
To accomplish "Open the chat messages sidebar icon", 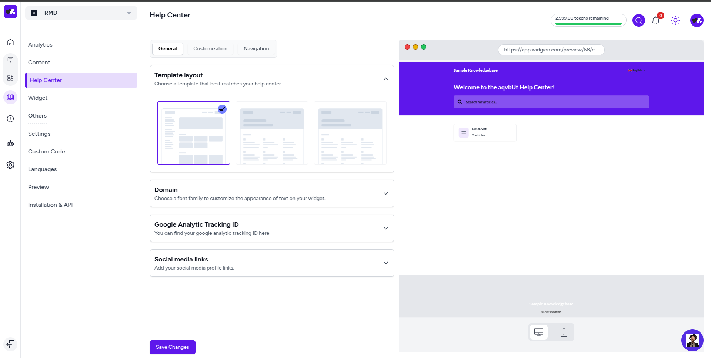I will click(10, 60).
